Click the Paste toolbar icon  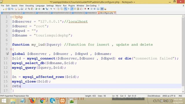pos(32,9)
